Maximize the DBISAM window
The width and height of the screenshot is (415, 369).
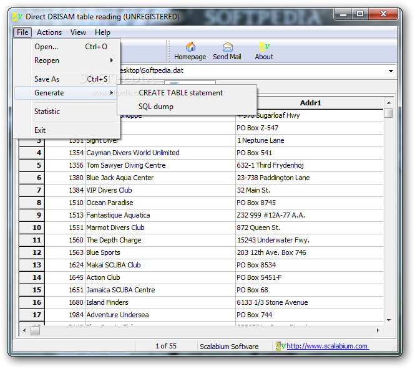click(360, 14)
